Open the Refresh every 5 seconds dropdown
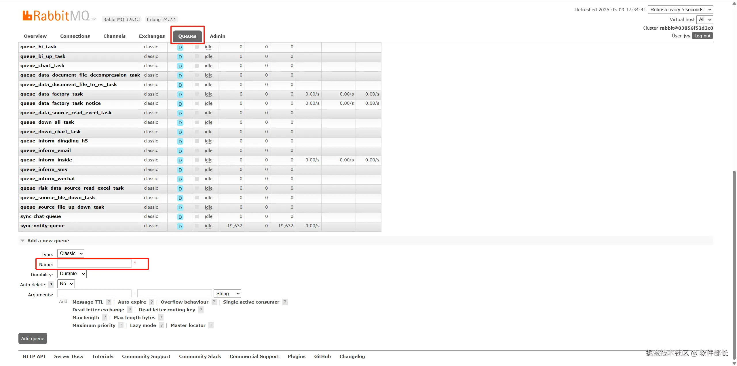The height and width of the screenshot is (366, 737). pos(680,9)
